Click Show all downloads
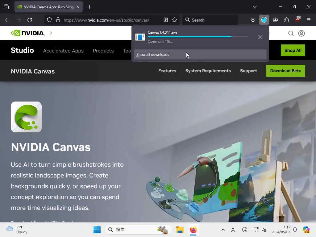This screenshot has height=237, width=316. click(x=200, y=55)
